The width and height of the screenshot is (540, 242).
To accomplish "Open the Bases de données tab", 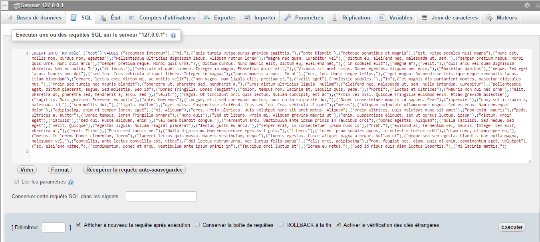I will [34, 18].
